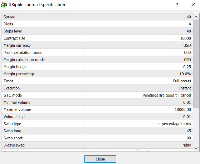Click the Close button
Viewport: 200px width, 164px height.
tap(100, 159)
